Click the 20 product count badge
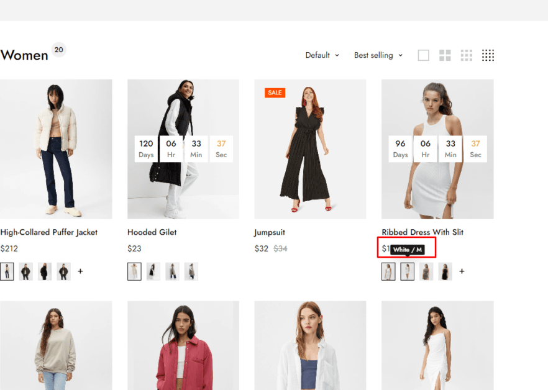Viewport: 548px width, 390px height. pyautogui.click(x=57, y=49)
